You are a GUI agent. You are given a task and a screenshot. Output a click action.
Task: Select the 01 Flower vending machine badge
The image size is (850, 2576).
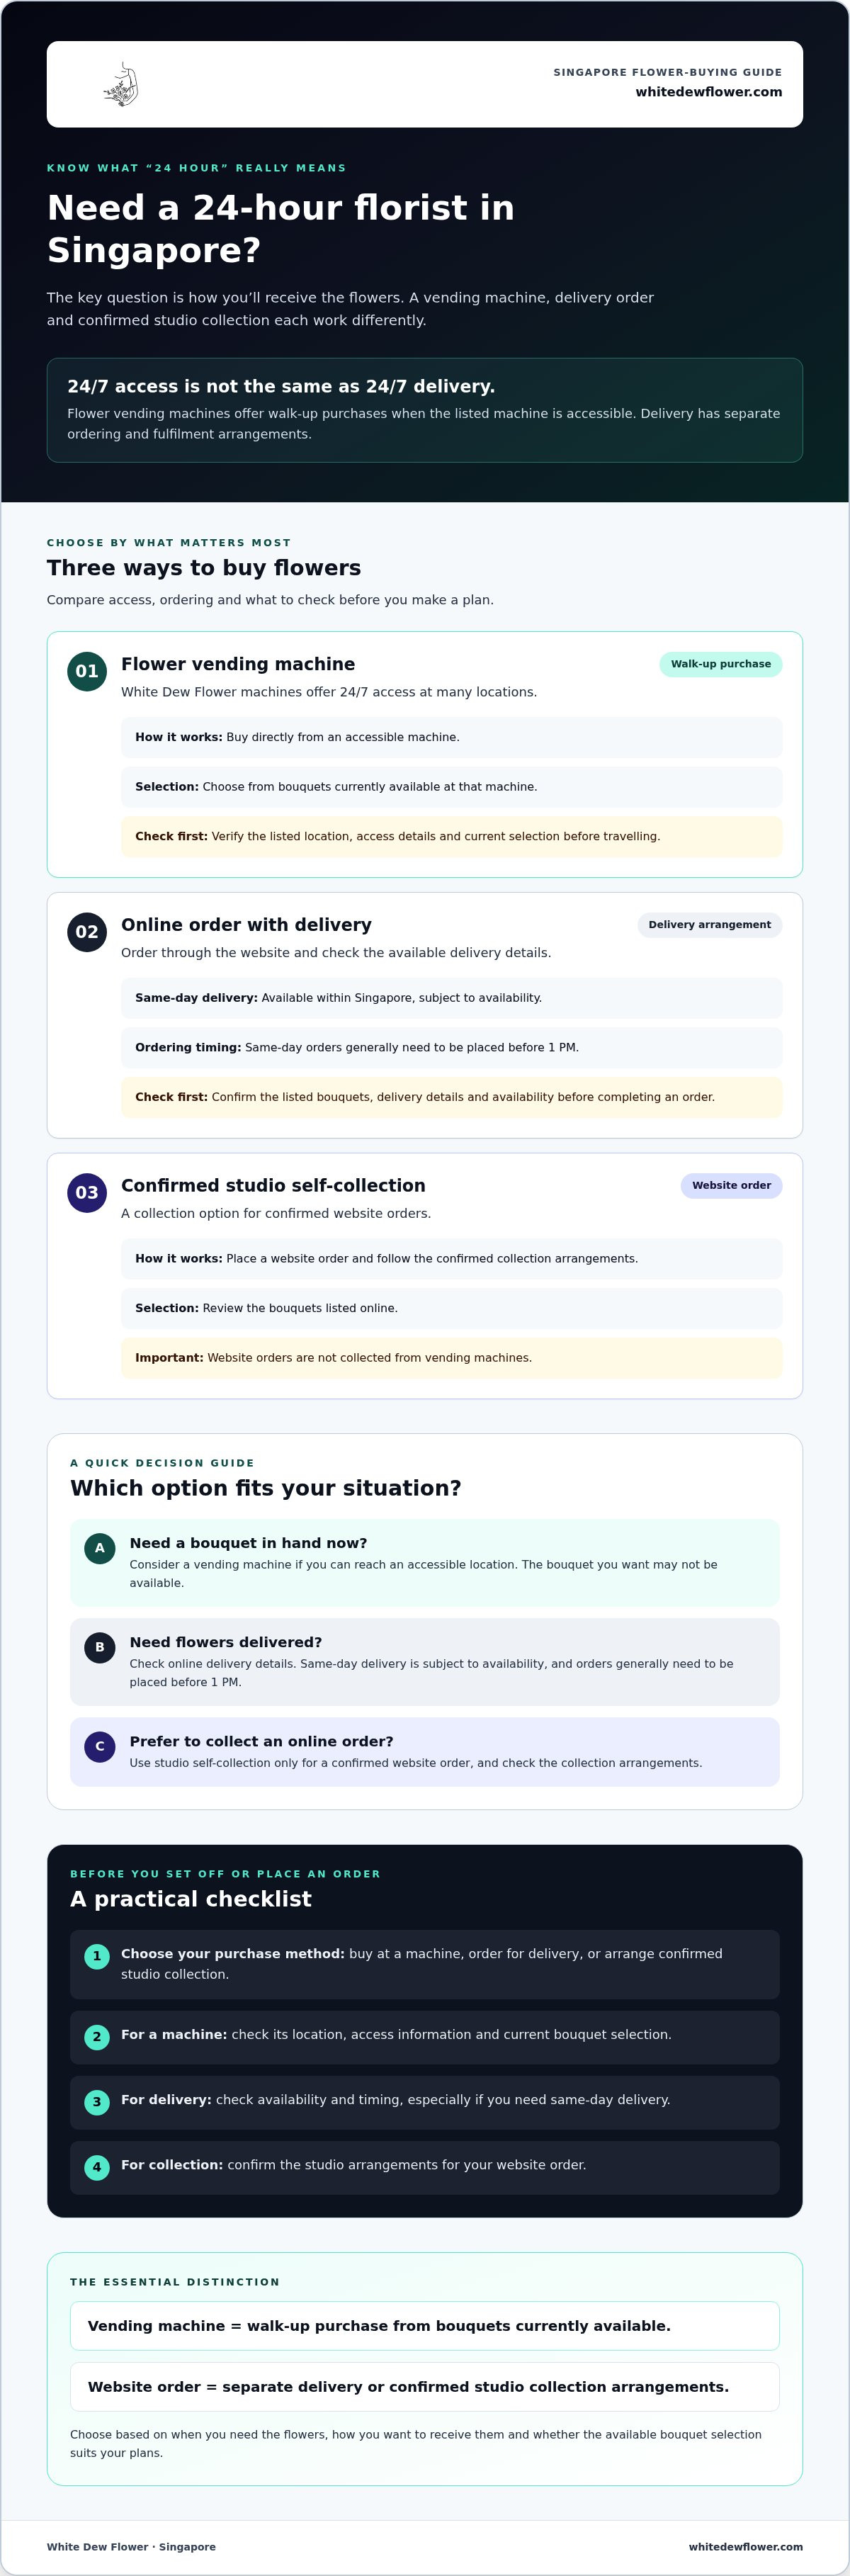point(87,671)
